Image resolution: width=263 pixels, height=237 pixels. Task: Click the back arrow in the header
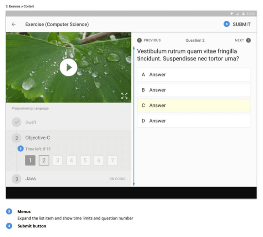pyautogui.click(x=14, y=25)
